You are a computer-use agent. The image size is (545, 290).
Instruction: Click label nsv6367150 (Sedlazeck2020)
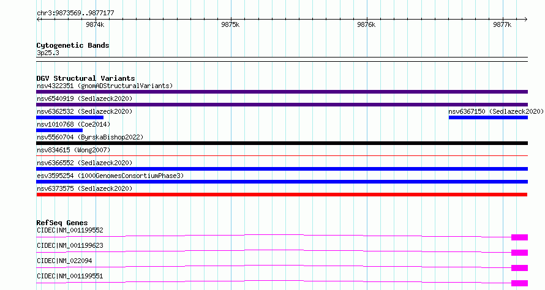coord(496,111)
